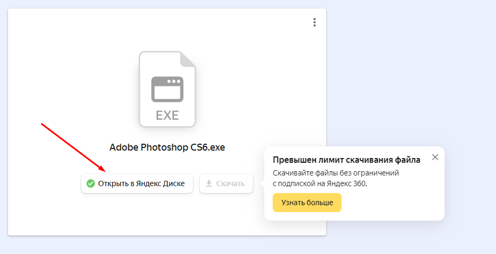Screen dimensions: 496x254
Task: Click the folded corner of file icon
Action: pyautogui.click(x=188, y=59)
